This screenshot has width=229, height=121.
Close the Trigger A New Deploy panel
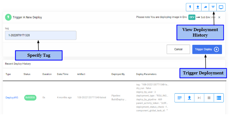(x=219, y=17)
